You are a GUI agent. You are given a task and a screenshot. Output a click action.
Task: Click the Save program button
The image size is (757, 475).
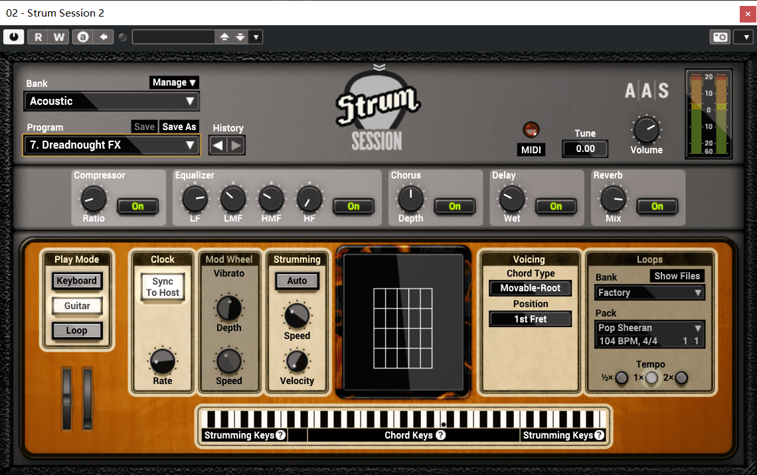click(144, 127)
